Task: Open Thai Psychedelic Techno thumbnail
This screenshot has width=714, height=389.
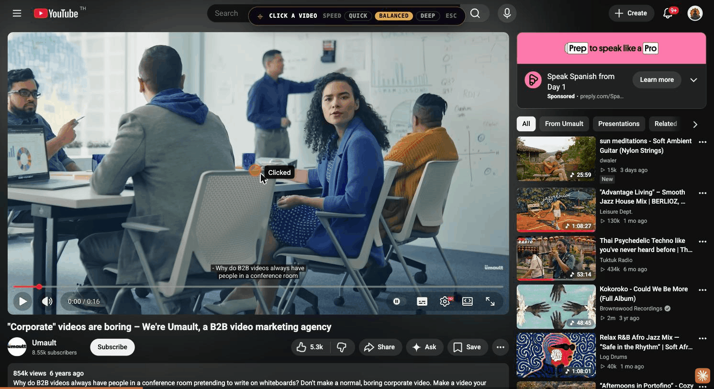Action: point(556,258)
